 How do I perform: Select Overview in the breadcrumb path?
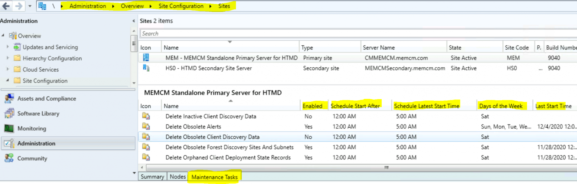tap(132, 6)
